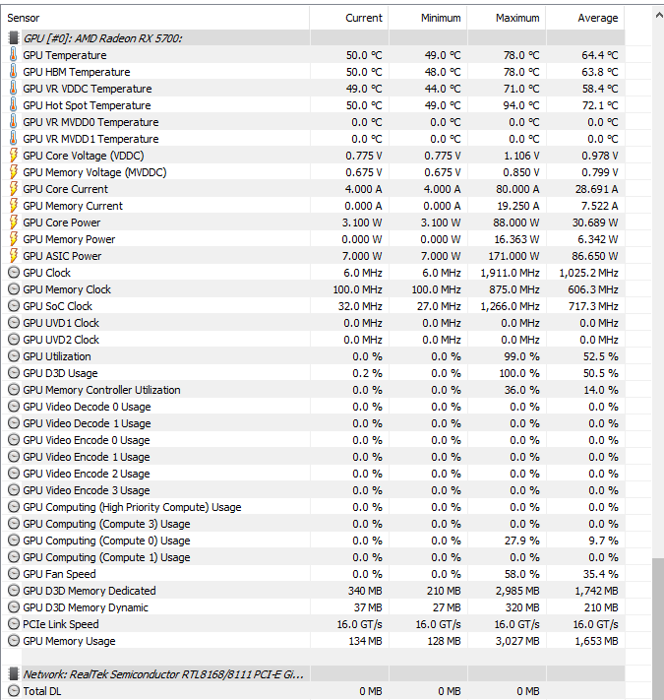Click the clock icon beside GPU Clock
Screen dimensions: 664x700
pos(14,273)
